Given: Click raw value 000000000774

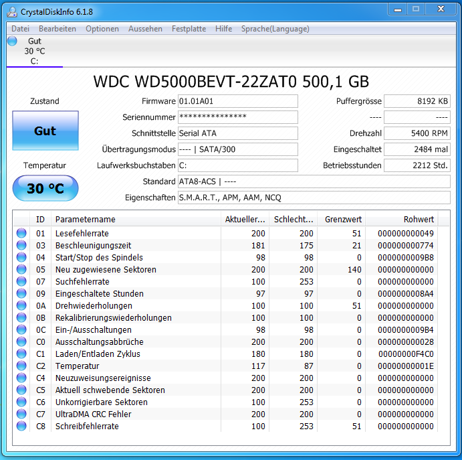Looking at the screenshot, I should (406, 246).
